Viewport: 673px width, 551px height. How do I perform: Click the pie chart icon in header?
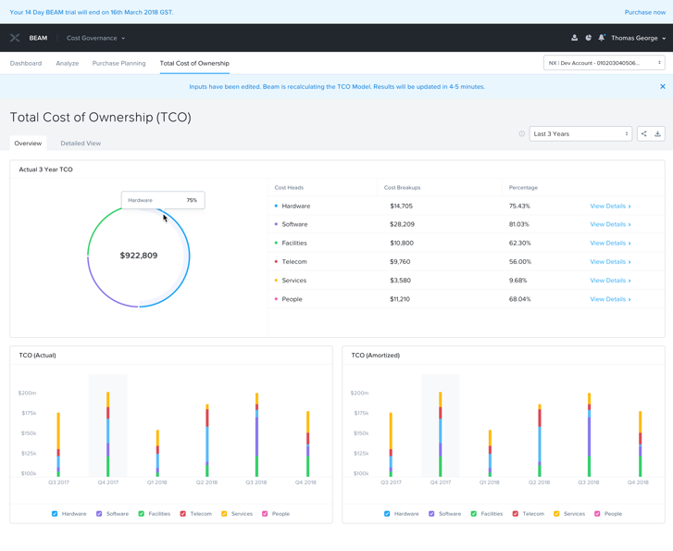point(588,38)
